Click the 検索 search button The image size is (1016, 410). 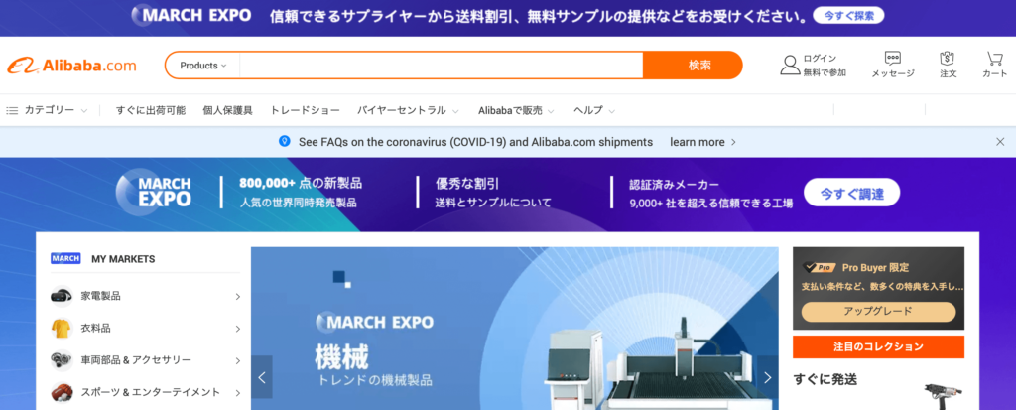coord(692,66)
